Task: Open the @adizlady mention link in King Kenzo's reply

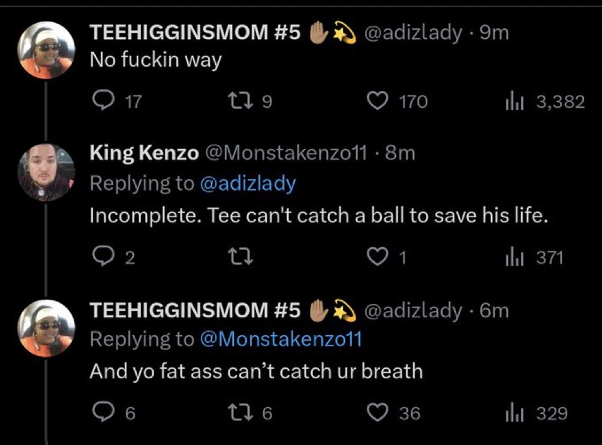Action: pyautogui.click(x=248, y=183)
